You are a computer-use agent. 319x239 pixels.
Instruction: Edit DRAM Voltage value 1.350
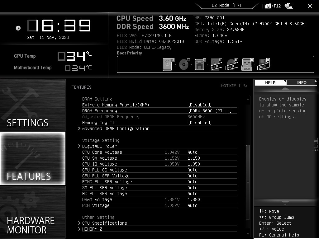click(x=194, y=199)
